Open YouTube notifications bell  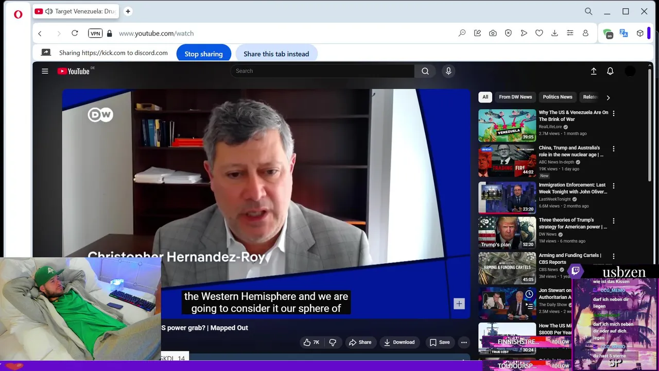click(x=610, y=71)
